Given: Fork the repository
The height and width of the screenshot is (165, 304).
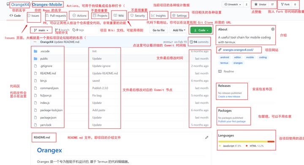Looking at the screenshot, I should [285, 5].
